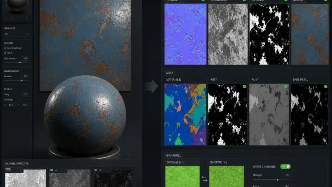Click the Range value field
This screenshot has height=187, width=332.
pyautogui.click(x=287, y=186)
